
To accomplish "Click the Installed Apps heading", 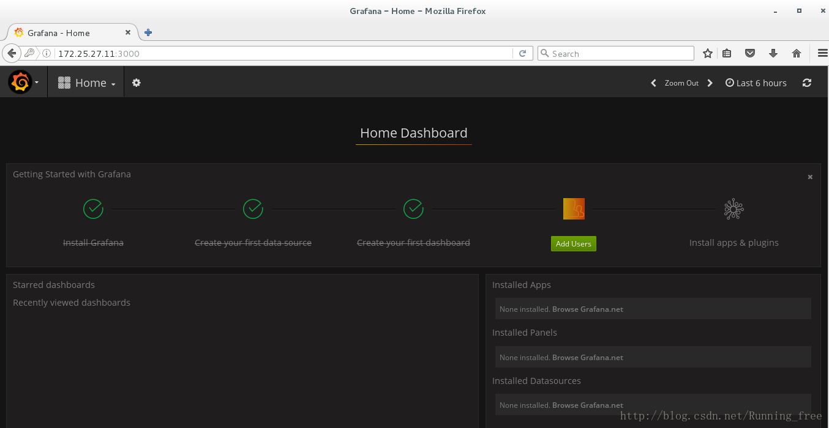I will point(522,284).
